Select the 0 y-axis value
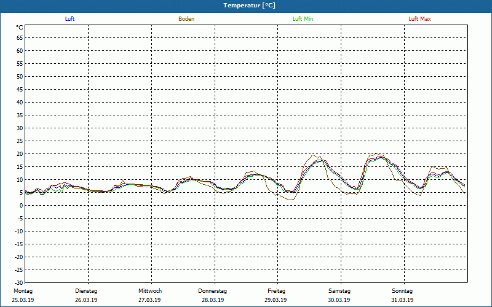Viewport: 492px width, 307px height. click(22, 206)
